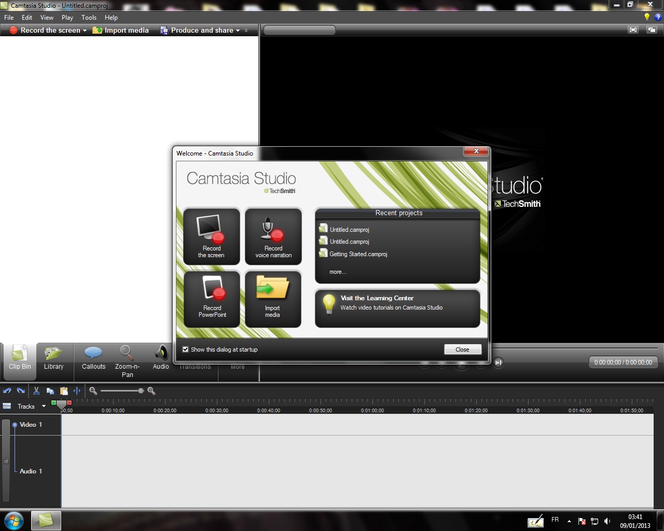Open the Edit menu
The height and width of the screenshot is (531, 664).
[x=27, y=18]
